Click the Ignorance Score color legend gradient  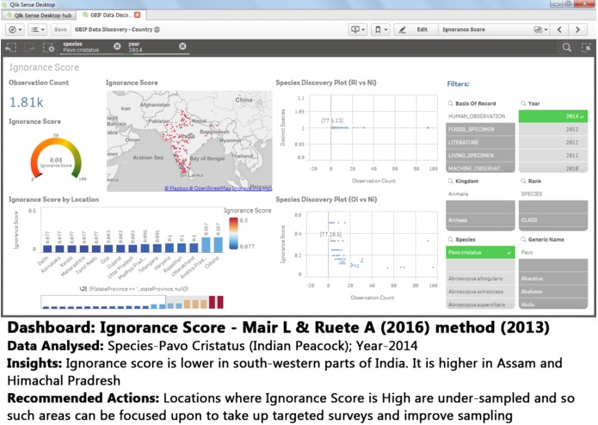click(233, 233)
